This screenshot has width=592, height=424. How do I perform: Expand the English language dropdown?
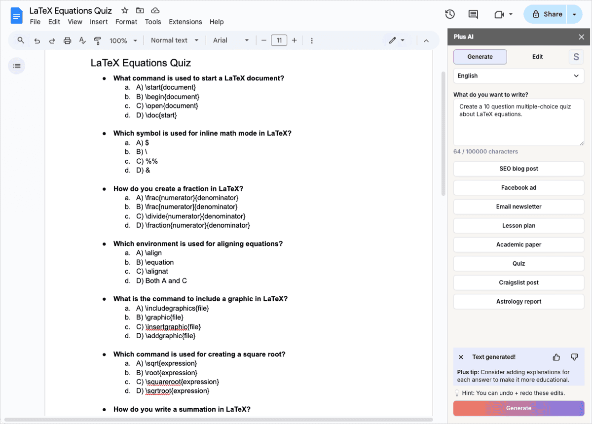tap(518, 76)
